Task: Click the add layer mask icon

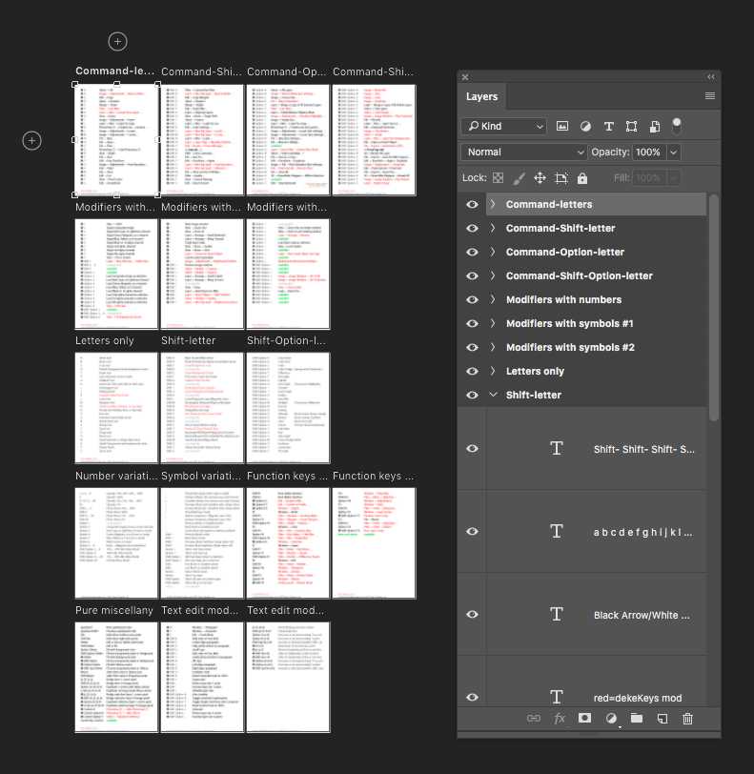Action: tap(585, 719)
